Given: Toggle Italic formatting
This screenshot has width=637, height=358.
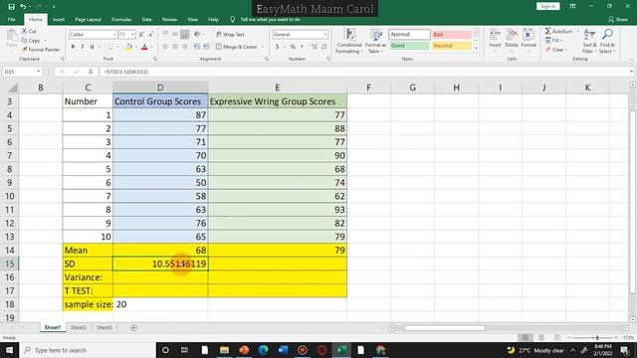Looking at the screenshot, I should coord(83,47).
